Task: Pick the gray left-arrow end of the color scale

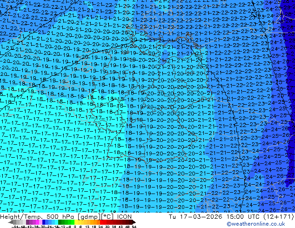Action: coord(11,222)
